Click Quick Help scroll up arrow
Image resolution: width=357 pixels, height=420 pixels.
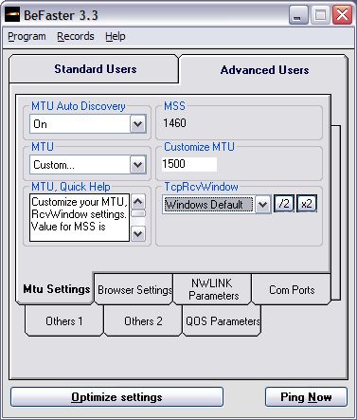click(x=138, y=202)
